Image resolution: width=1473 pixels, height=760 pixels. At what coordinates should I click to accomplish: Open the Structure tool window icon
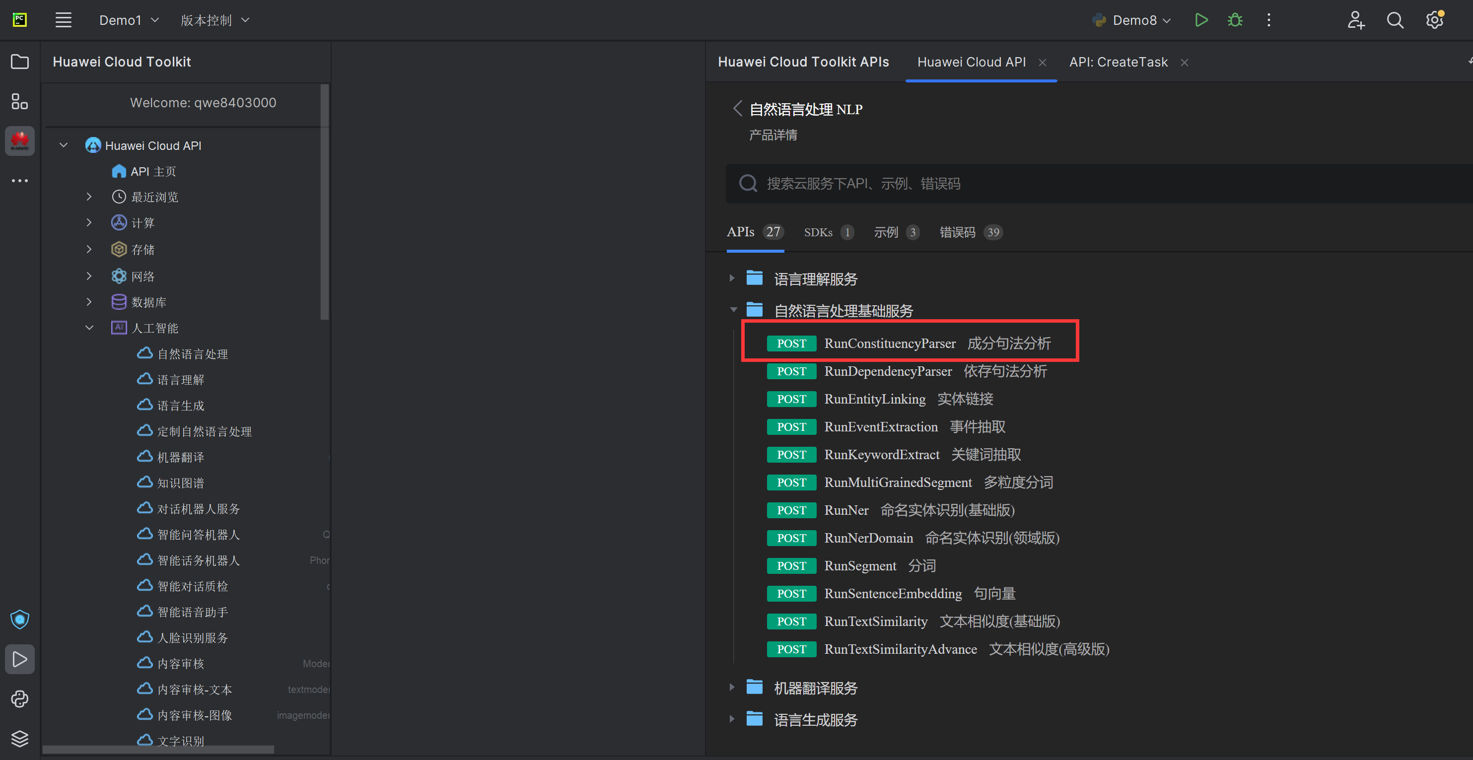(x=19, y=102)
